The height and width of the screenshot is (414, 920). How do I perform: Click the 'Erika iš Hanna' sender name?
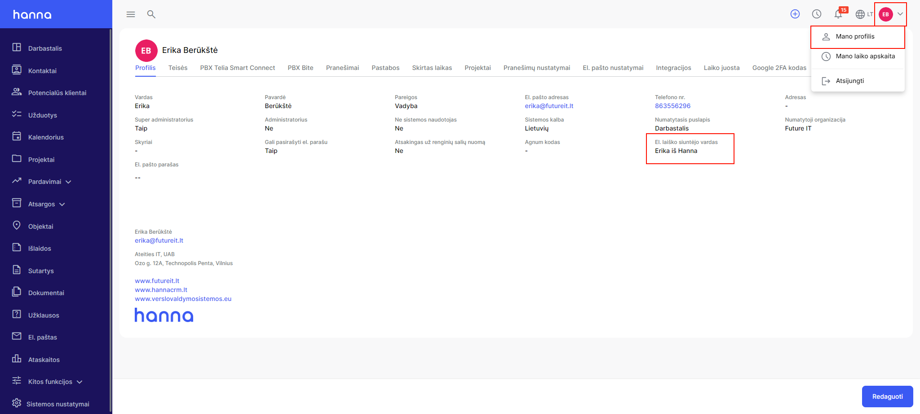[676, 151]
